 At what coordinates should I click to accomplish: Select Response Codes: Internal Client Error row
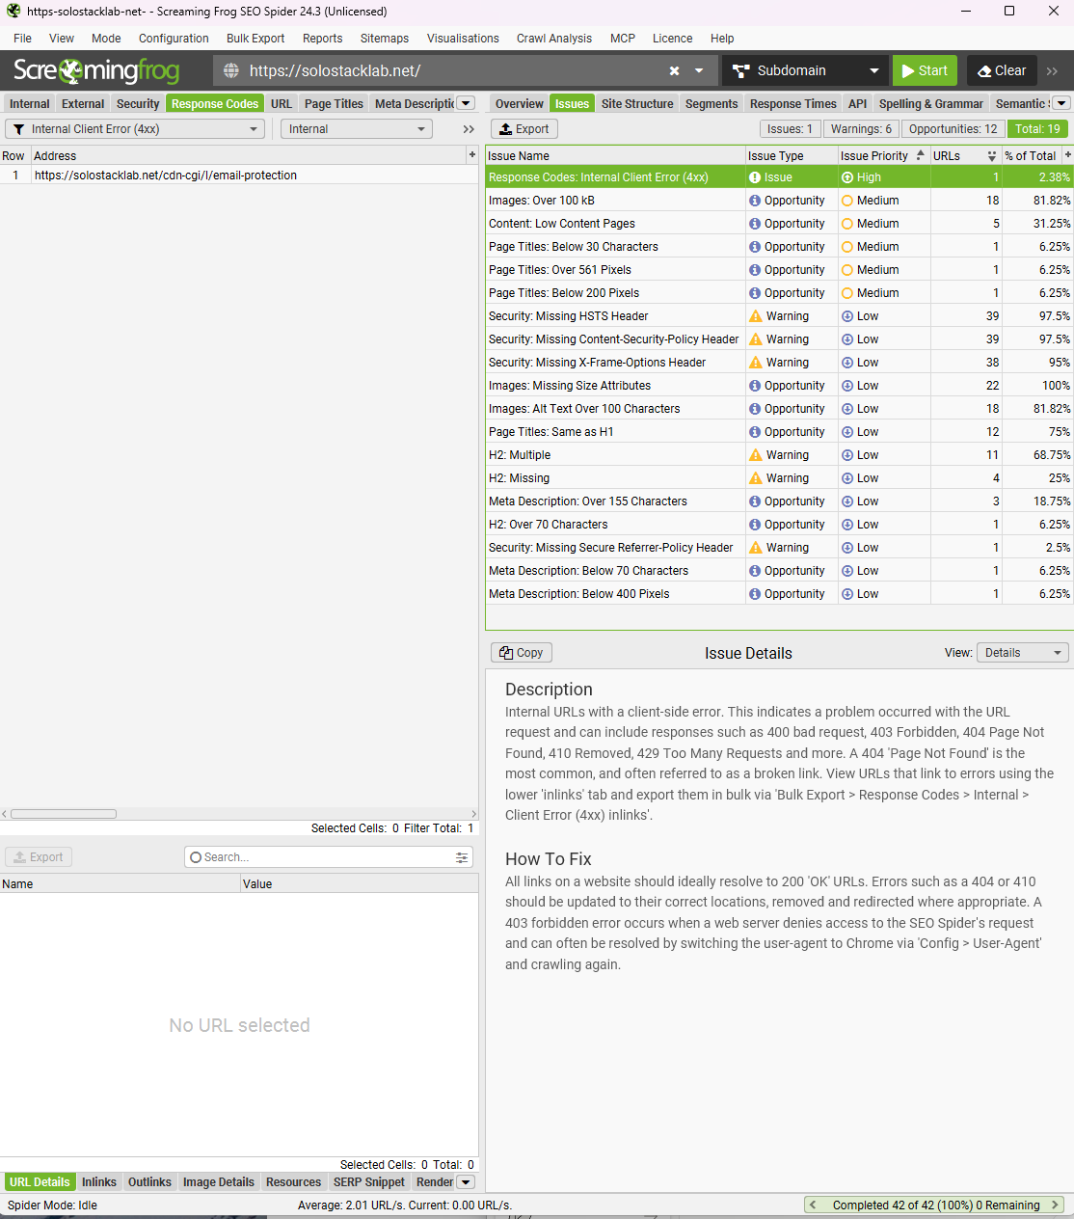[x=779, y=177]
